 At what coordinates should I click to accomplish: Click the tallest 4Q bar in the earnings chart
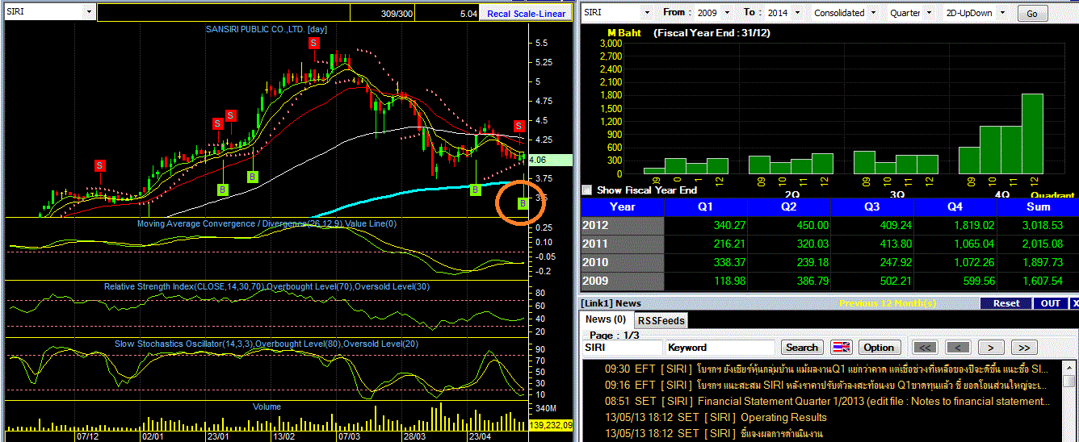click(x=1032, y=134)
